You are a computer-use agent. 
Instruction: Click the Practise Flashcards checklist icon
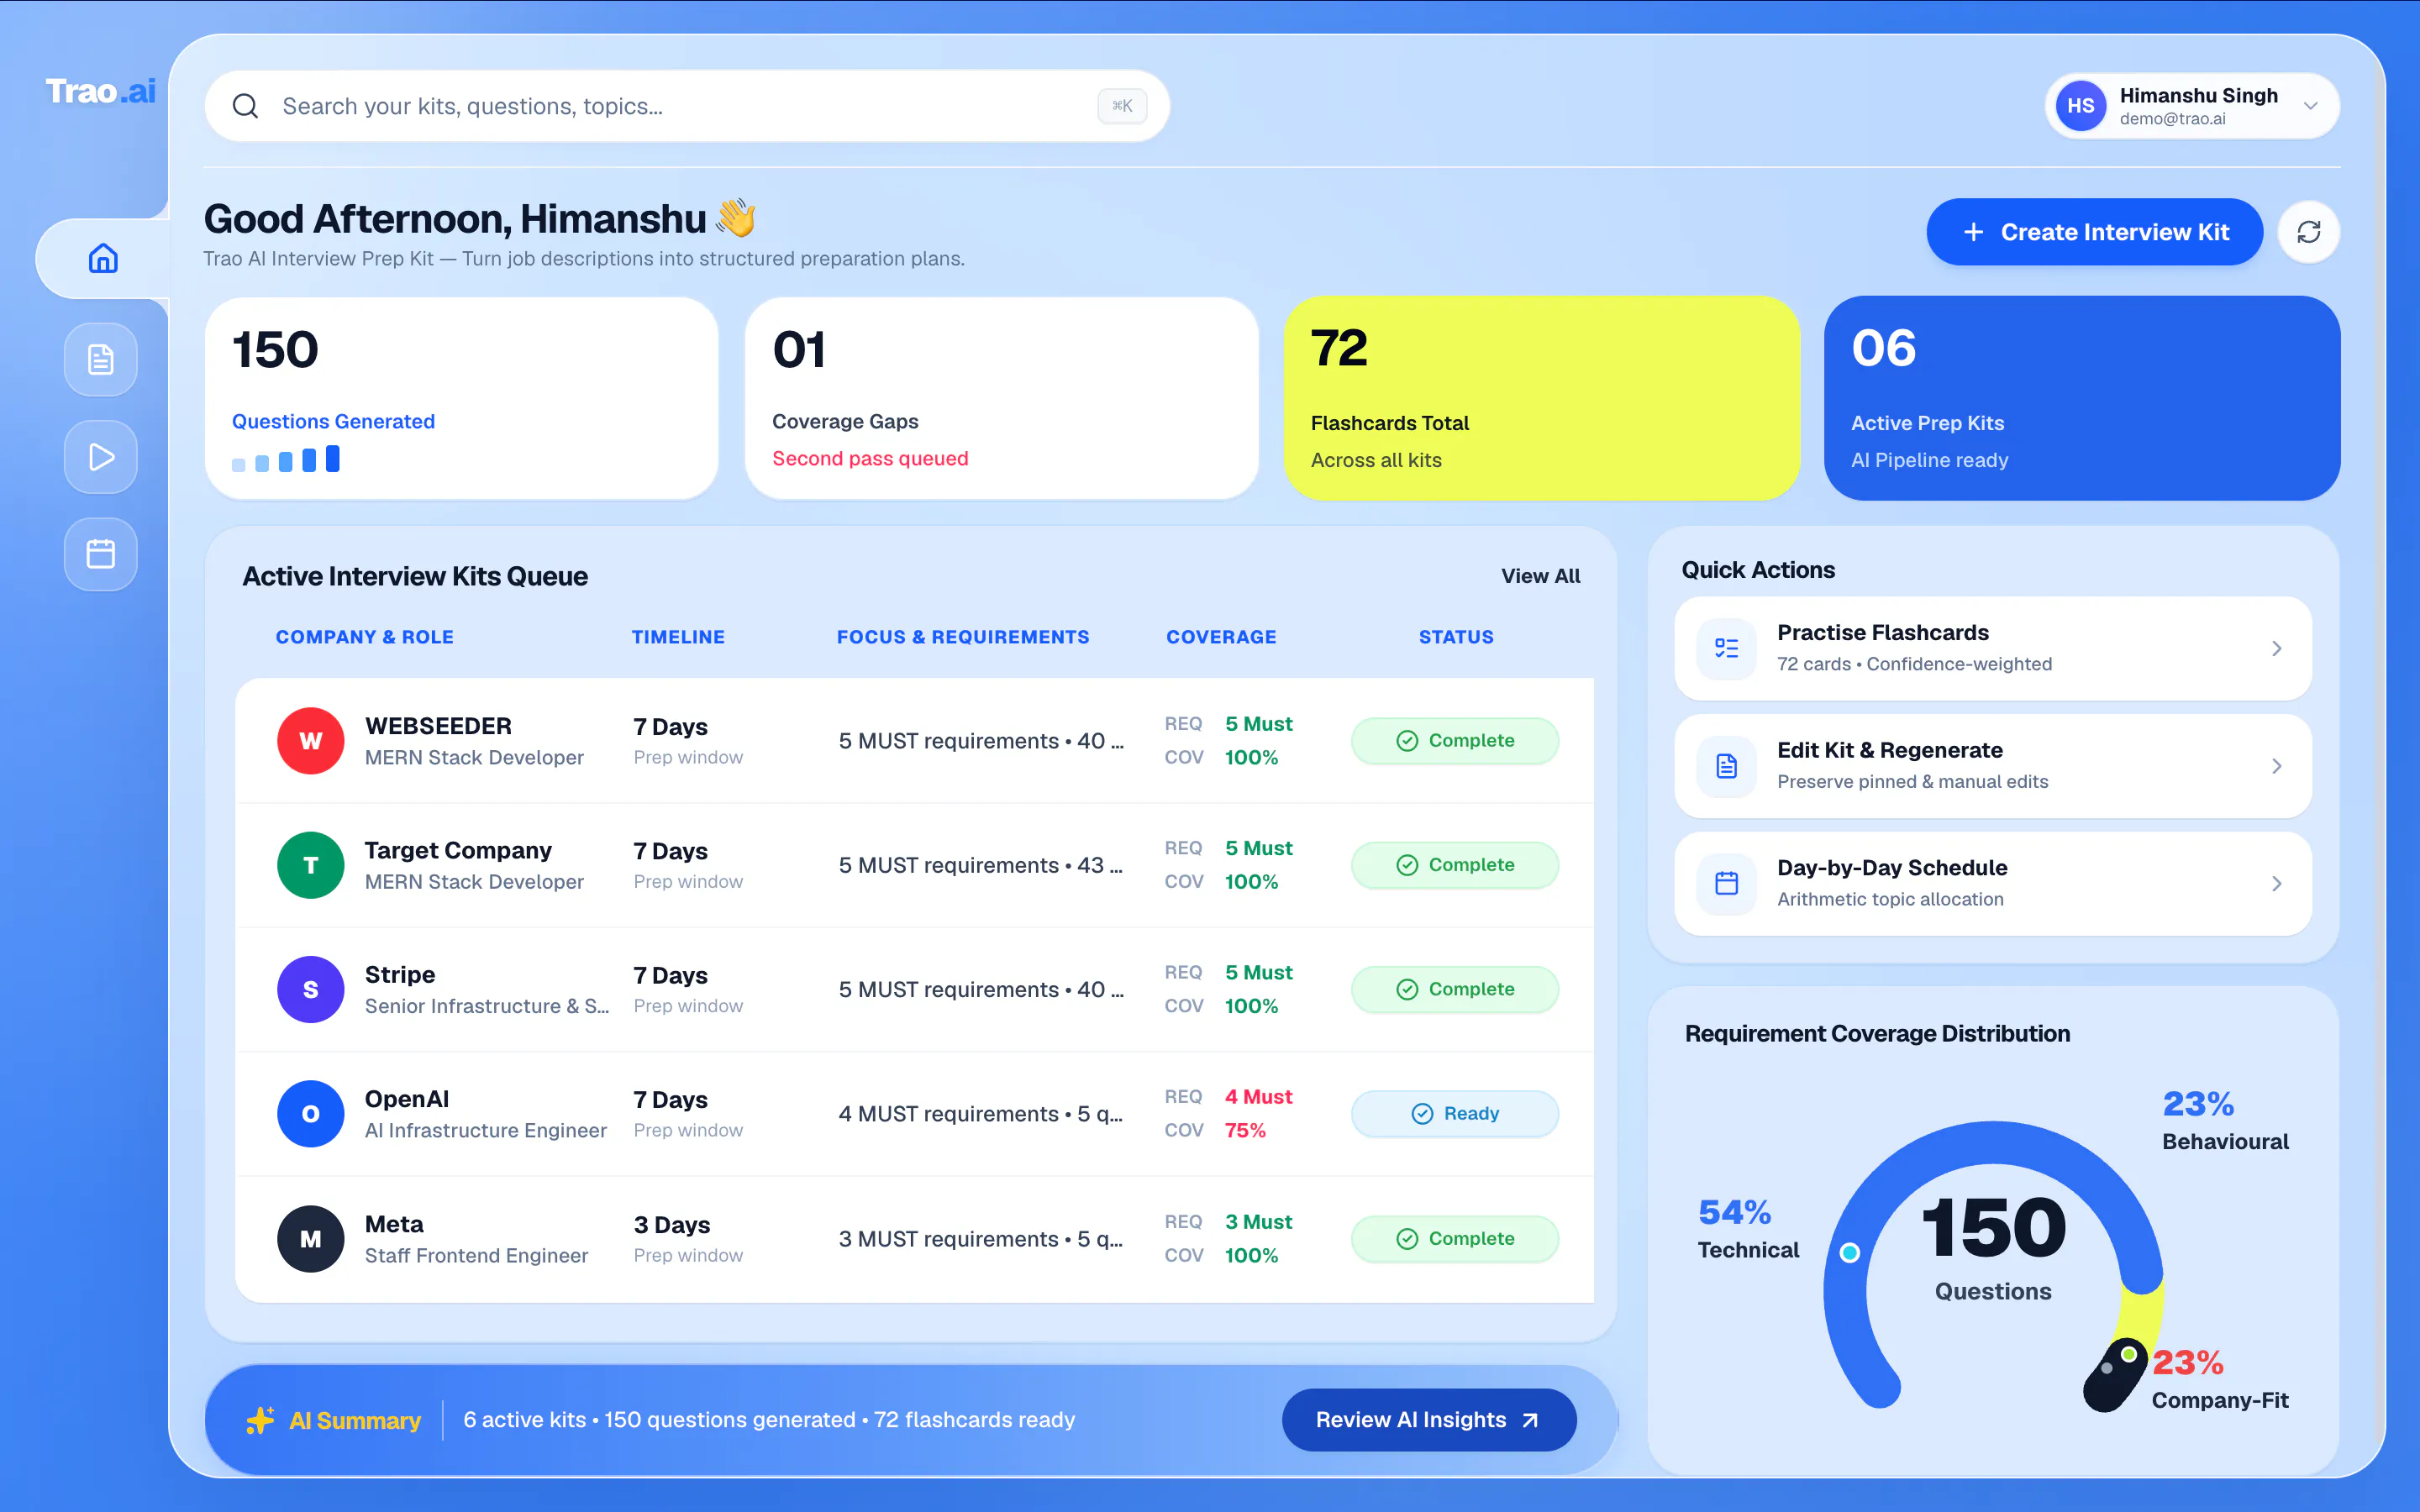[x=1726, y=648]
